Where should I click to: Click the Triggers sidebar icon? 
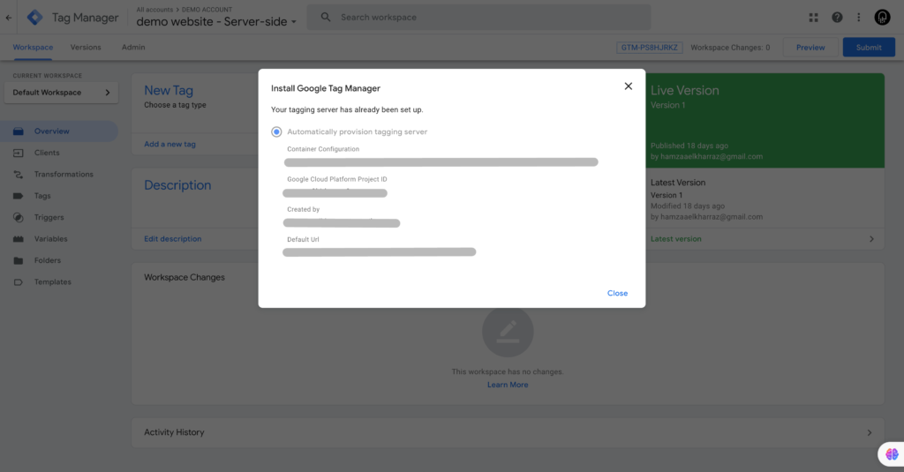[19, 217]
